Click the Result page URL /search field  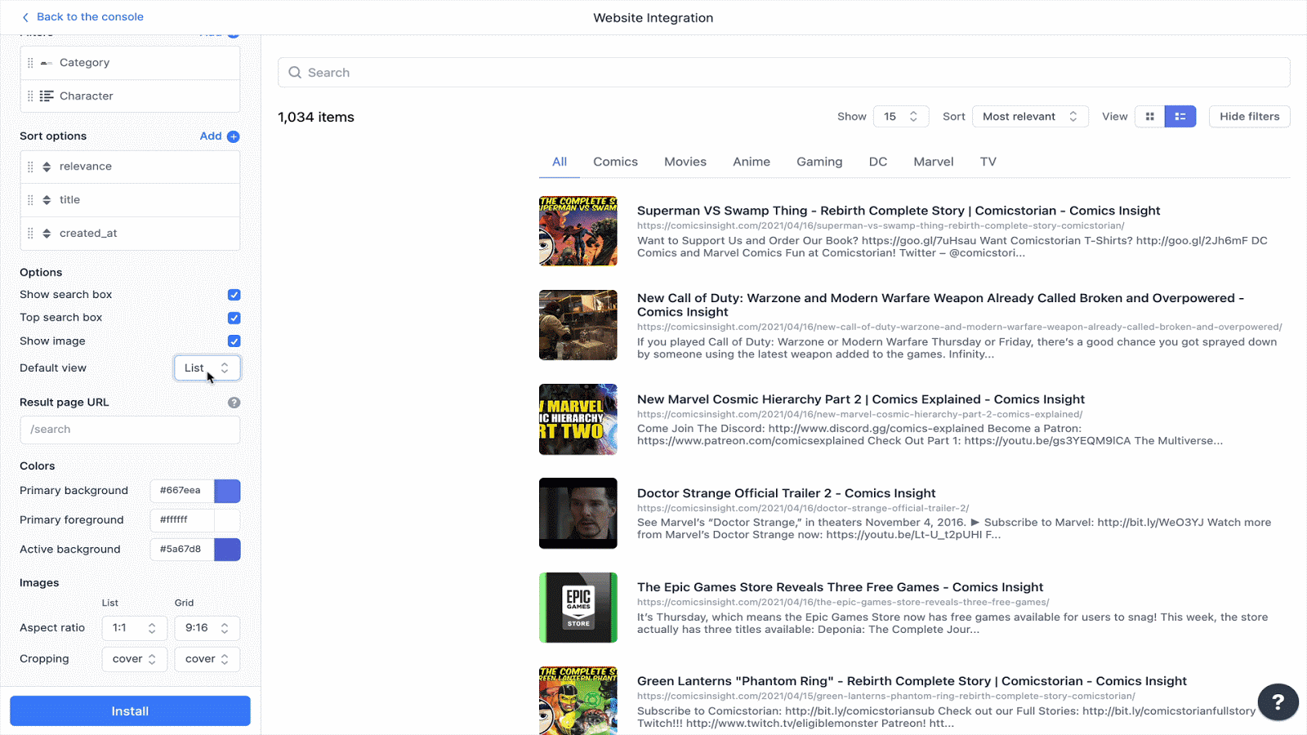[x=130, y=430]
